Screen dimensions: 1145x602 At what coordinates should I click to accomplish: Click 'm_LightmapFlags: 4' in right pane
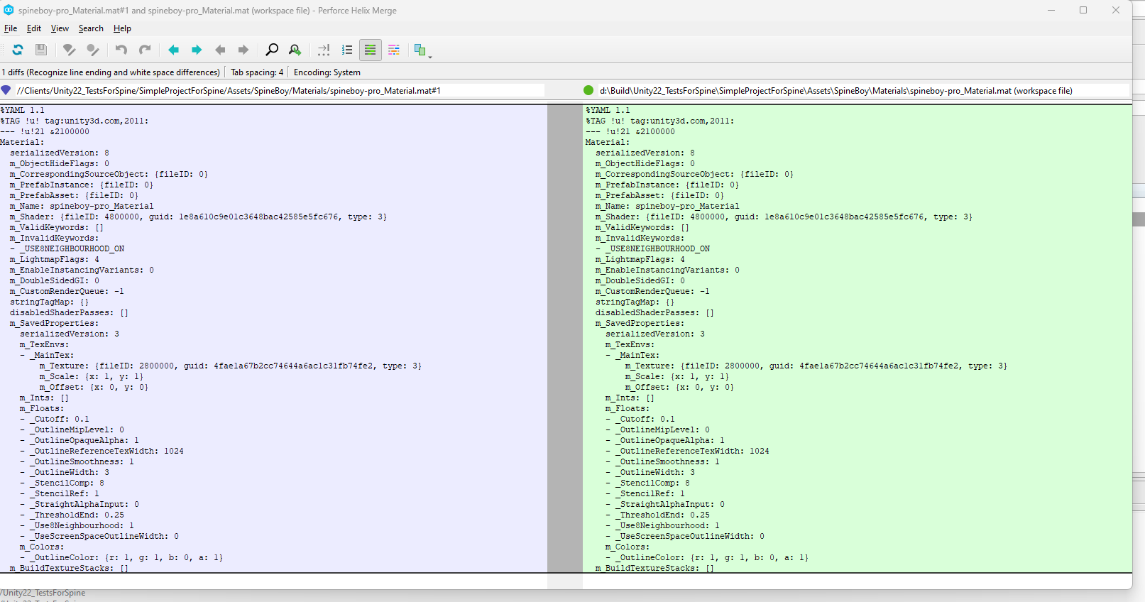640,259
